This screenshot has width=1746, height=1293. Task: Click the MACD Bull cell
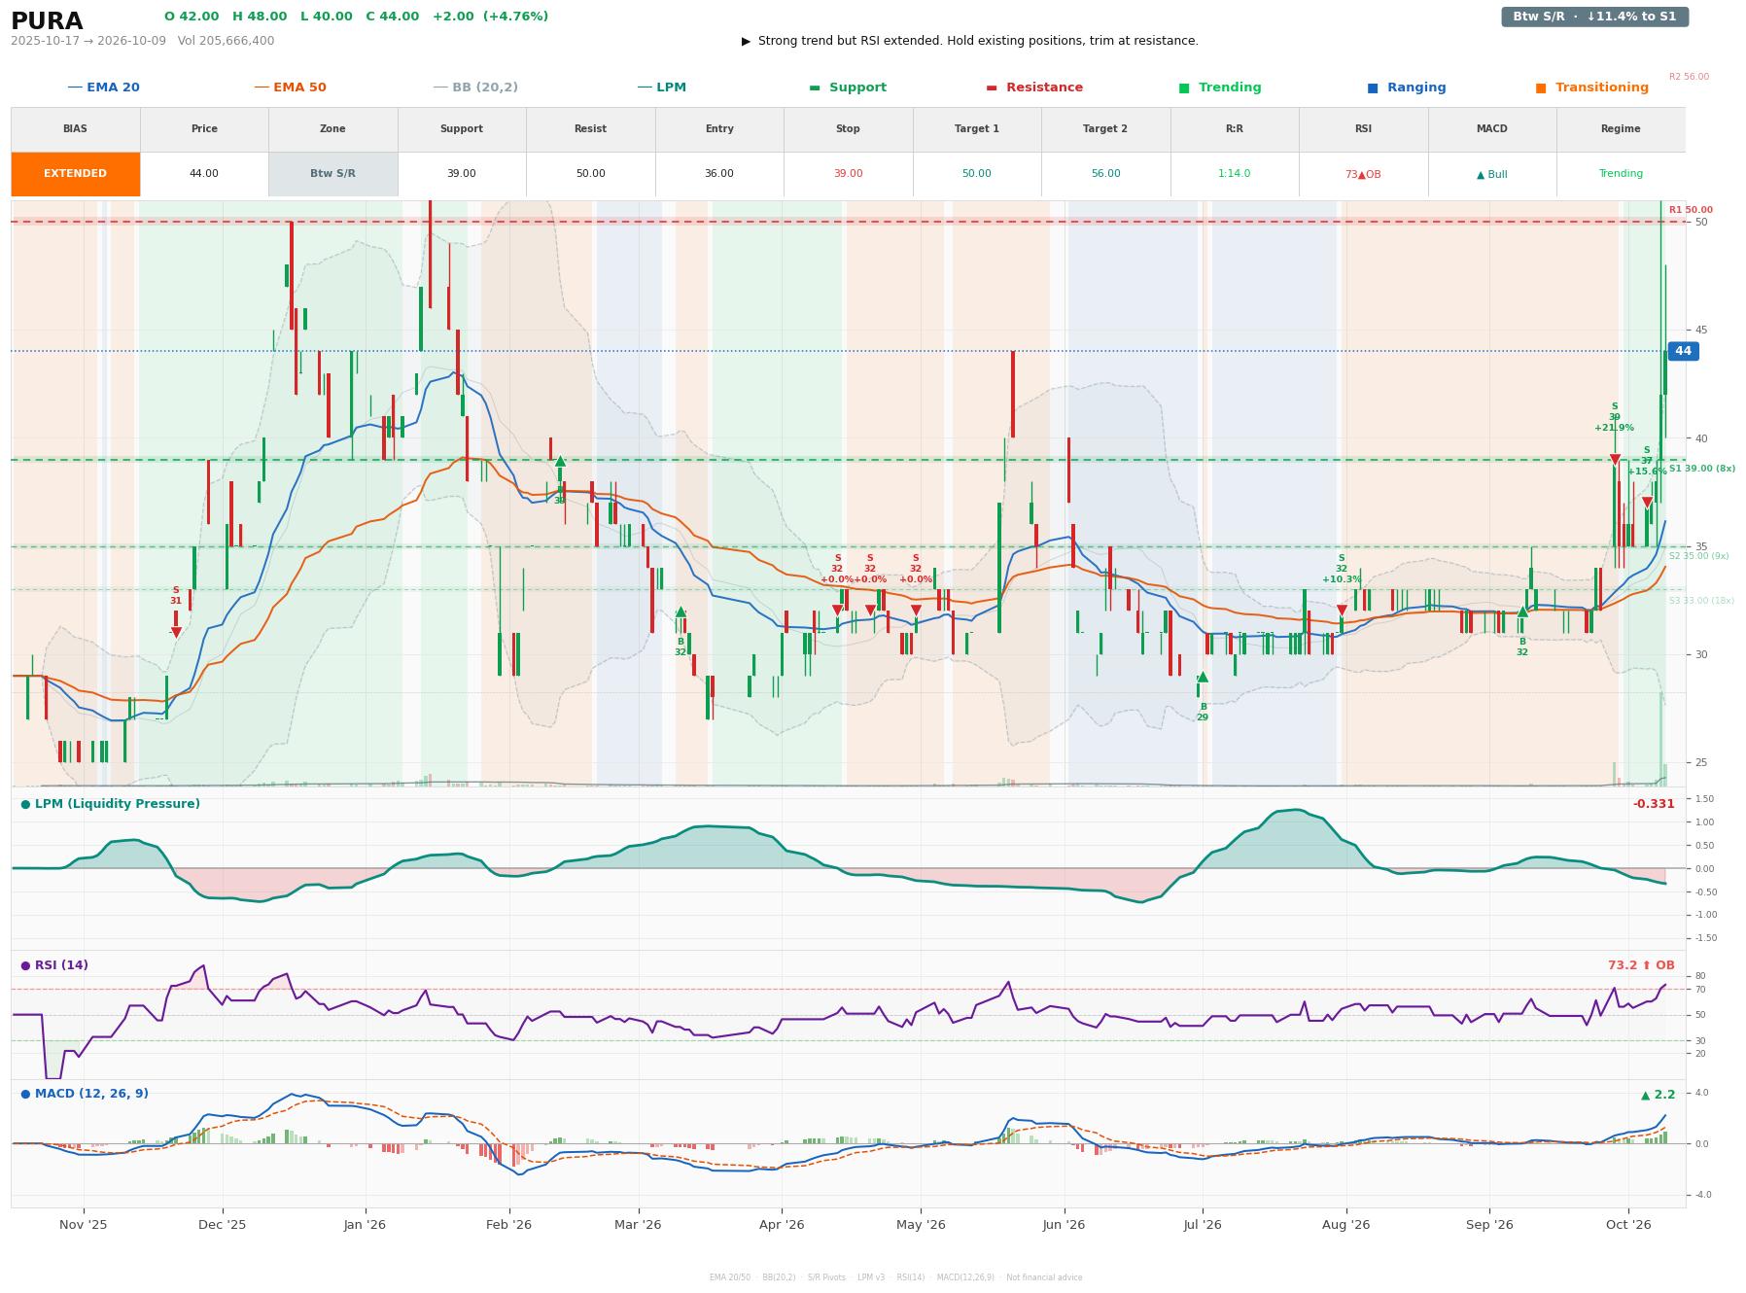(x=1491, y=174)
